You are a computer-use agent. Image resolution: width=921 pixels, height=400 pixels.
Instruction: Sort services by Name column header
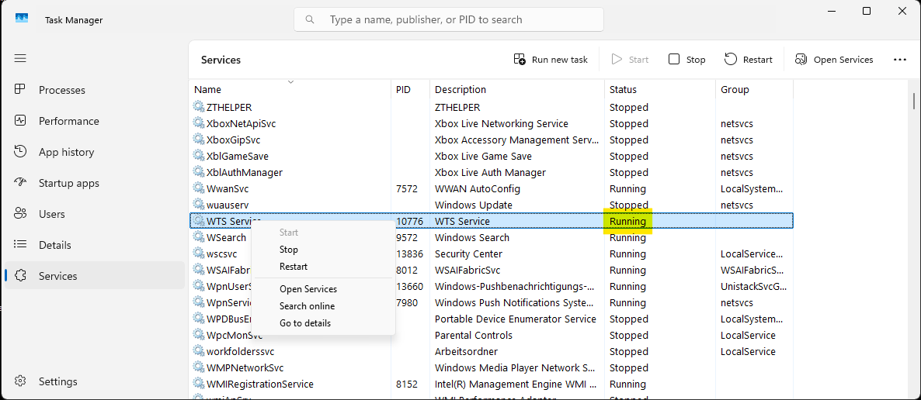coord(207,90)
